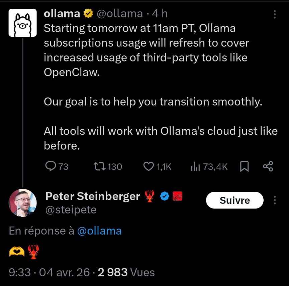Click ollama's gold verified badge

88,14
